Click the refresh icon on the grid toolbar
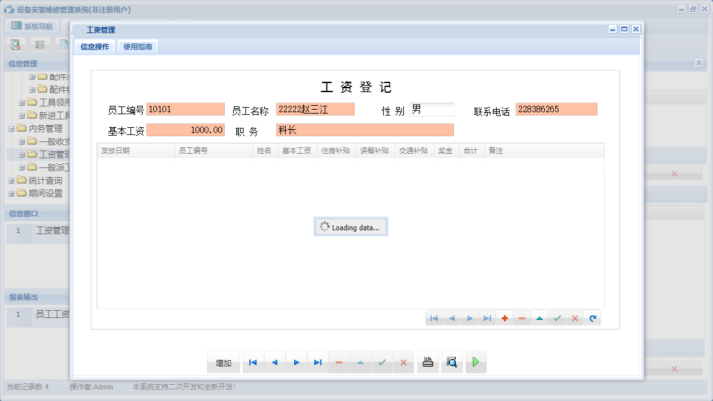This screenshot has width=713, height=401. click(592, 318)
